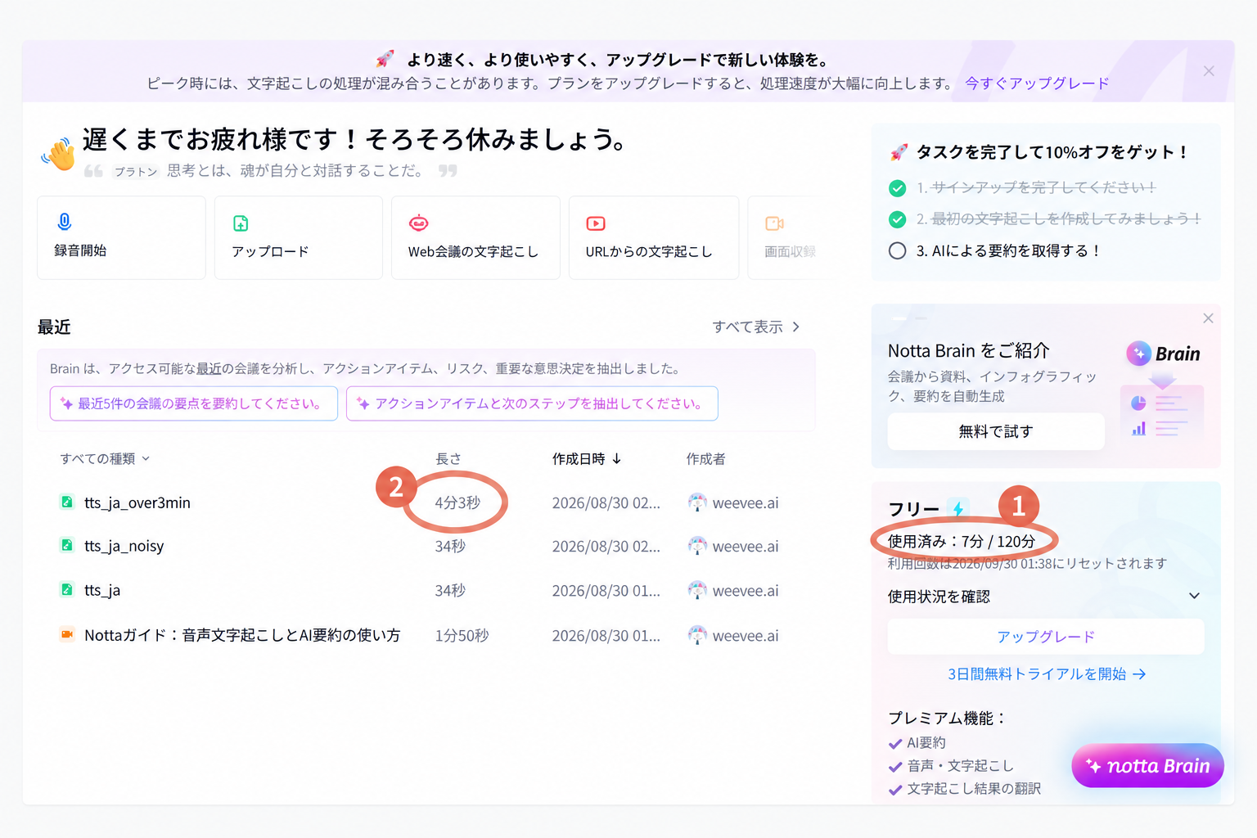
Task: Click the sparkle icon on the アクションアイテム prompt
Action: point(363,403)
